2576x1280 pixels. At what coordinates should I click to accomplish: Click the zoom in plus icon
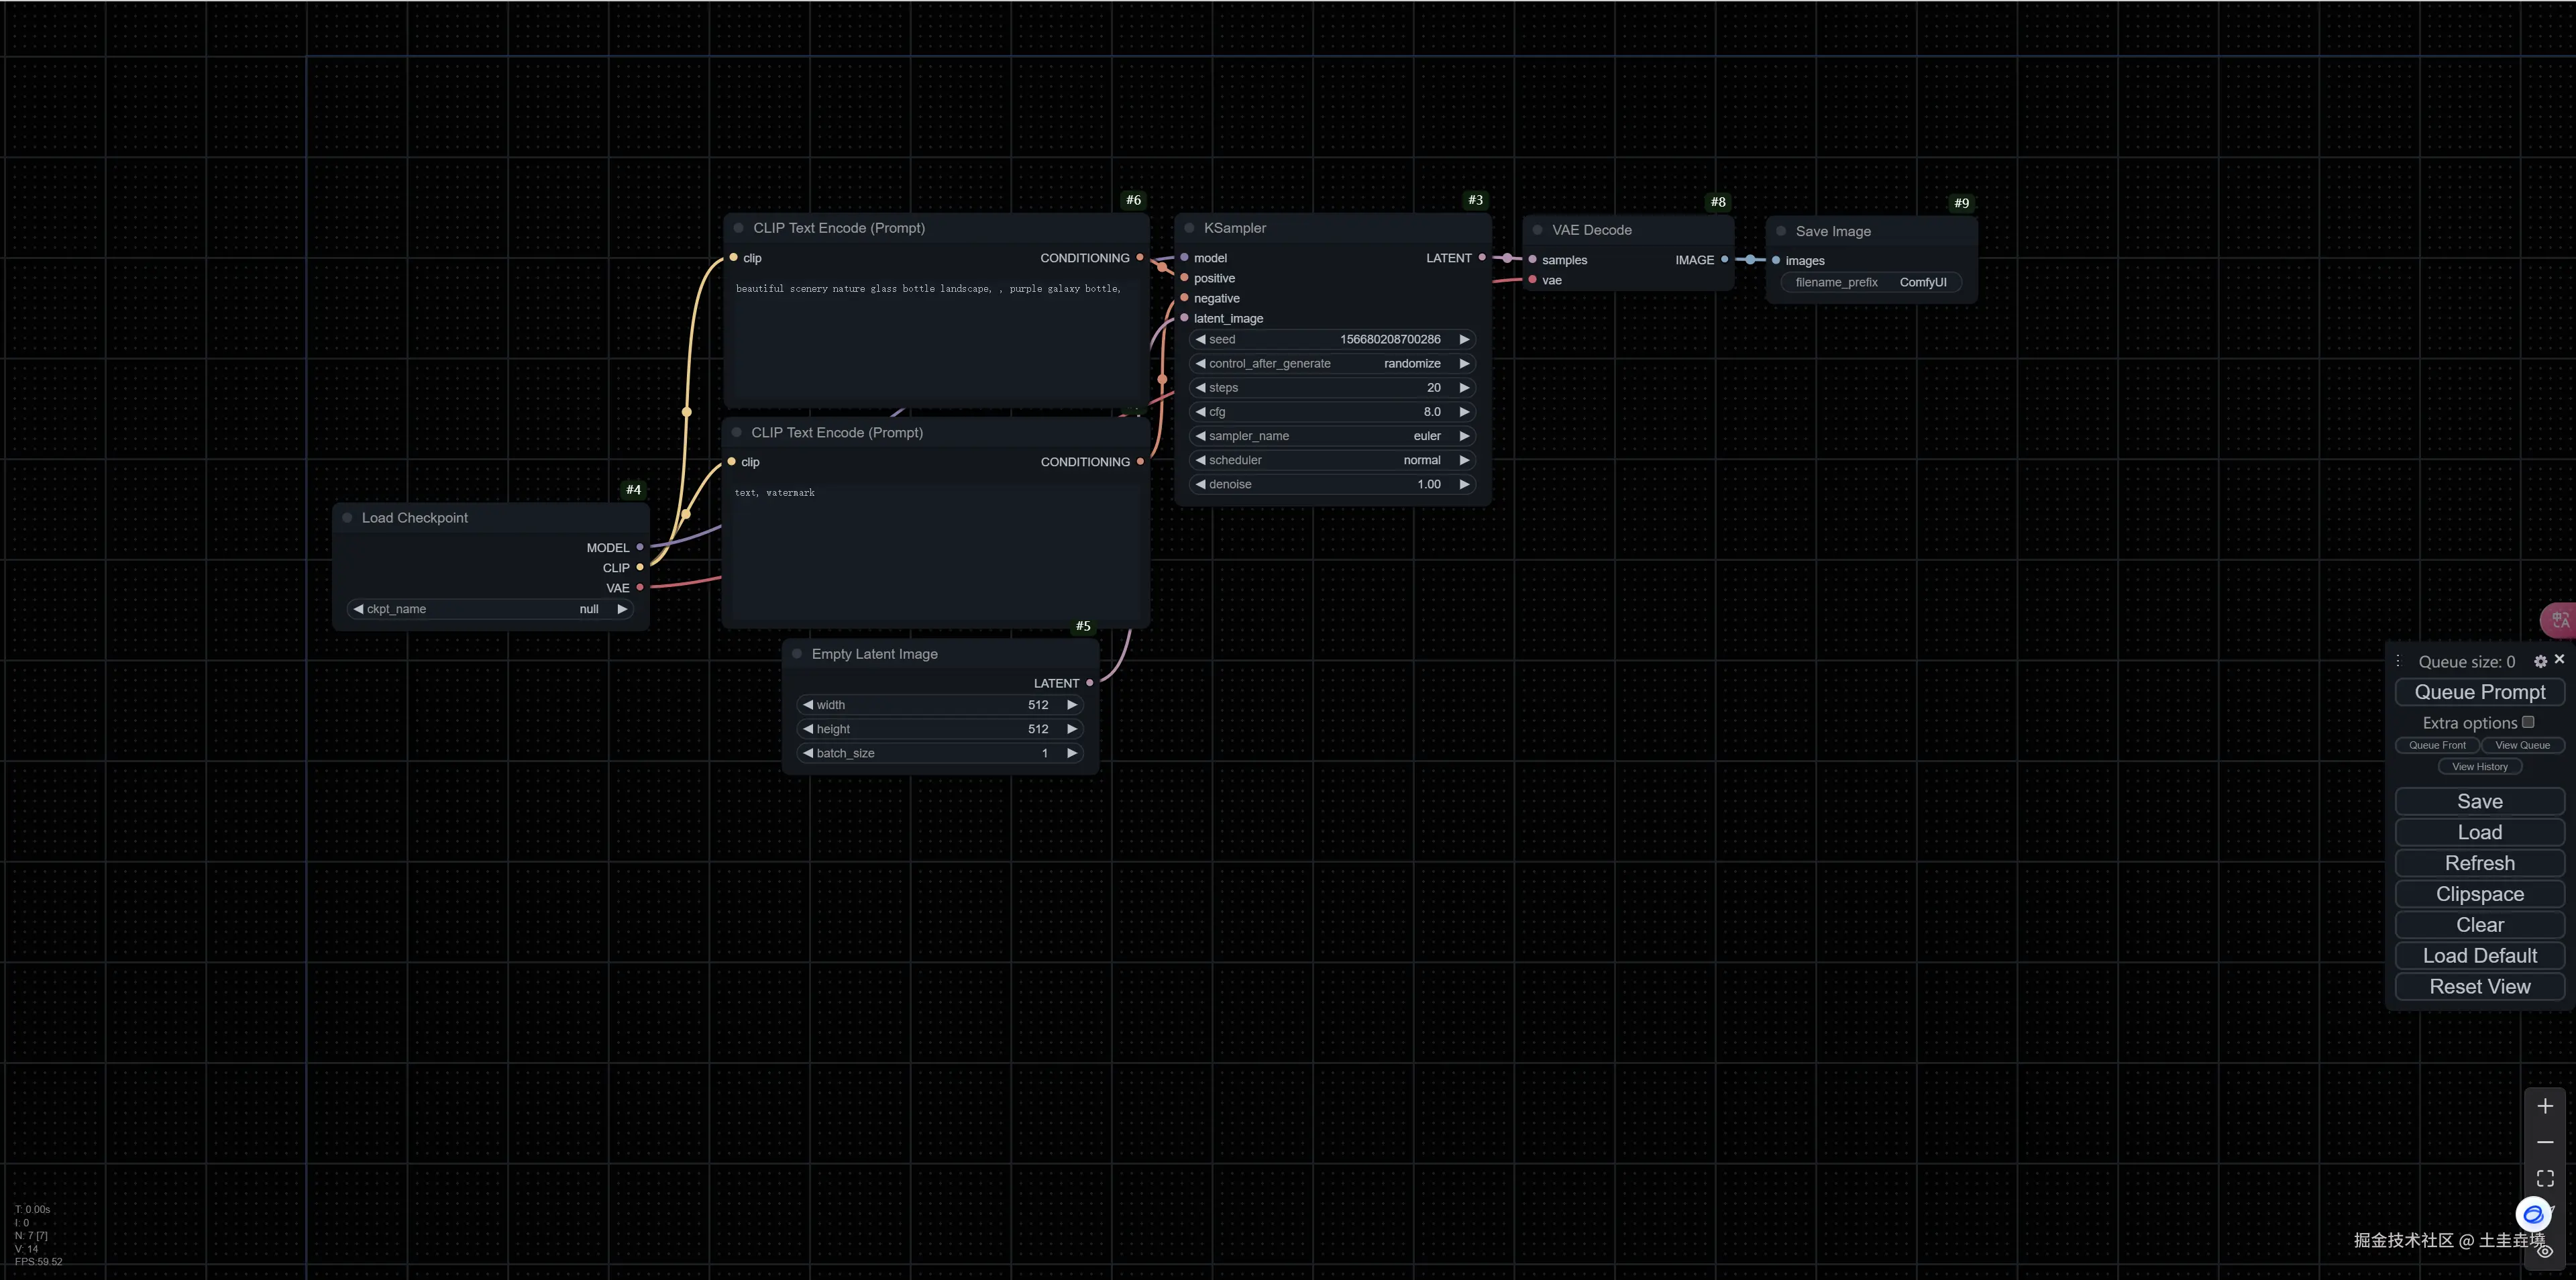tap(2545, 1106)
